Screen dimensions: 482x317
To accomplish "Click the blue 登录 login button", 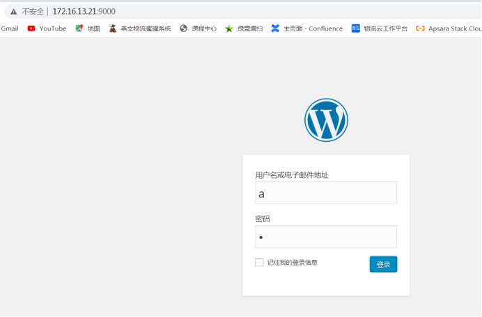I will click(x=383, y=264).
